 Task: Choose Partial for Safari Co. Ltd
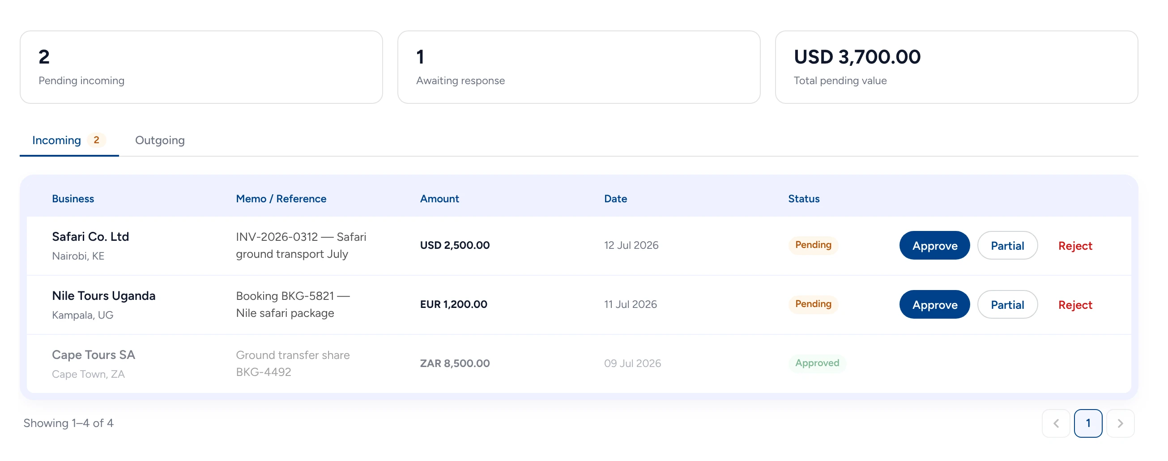[1007, 245]
